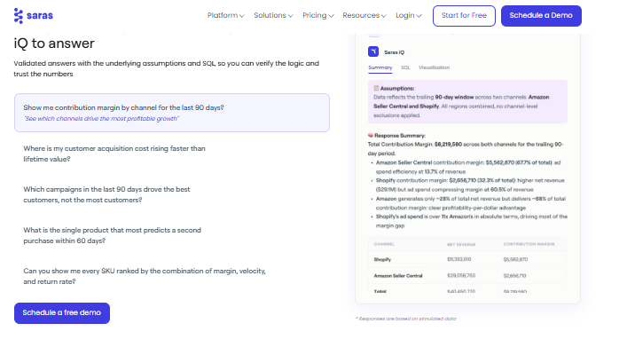Open the Resources menu
The width and height of the screenshot is (619, 347).
[364, 15]
